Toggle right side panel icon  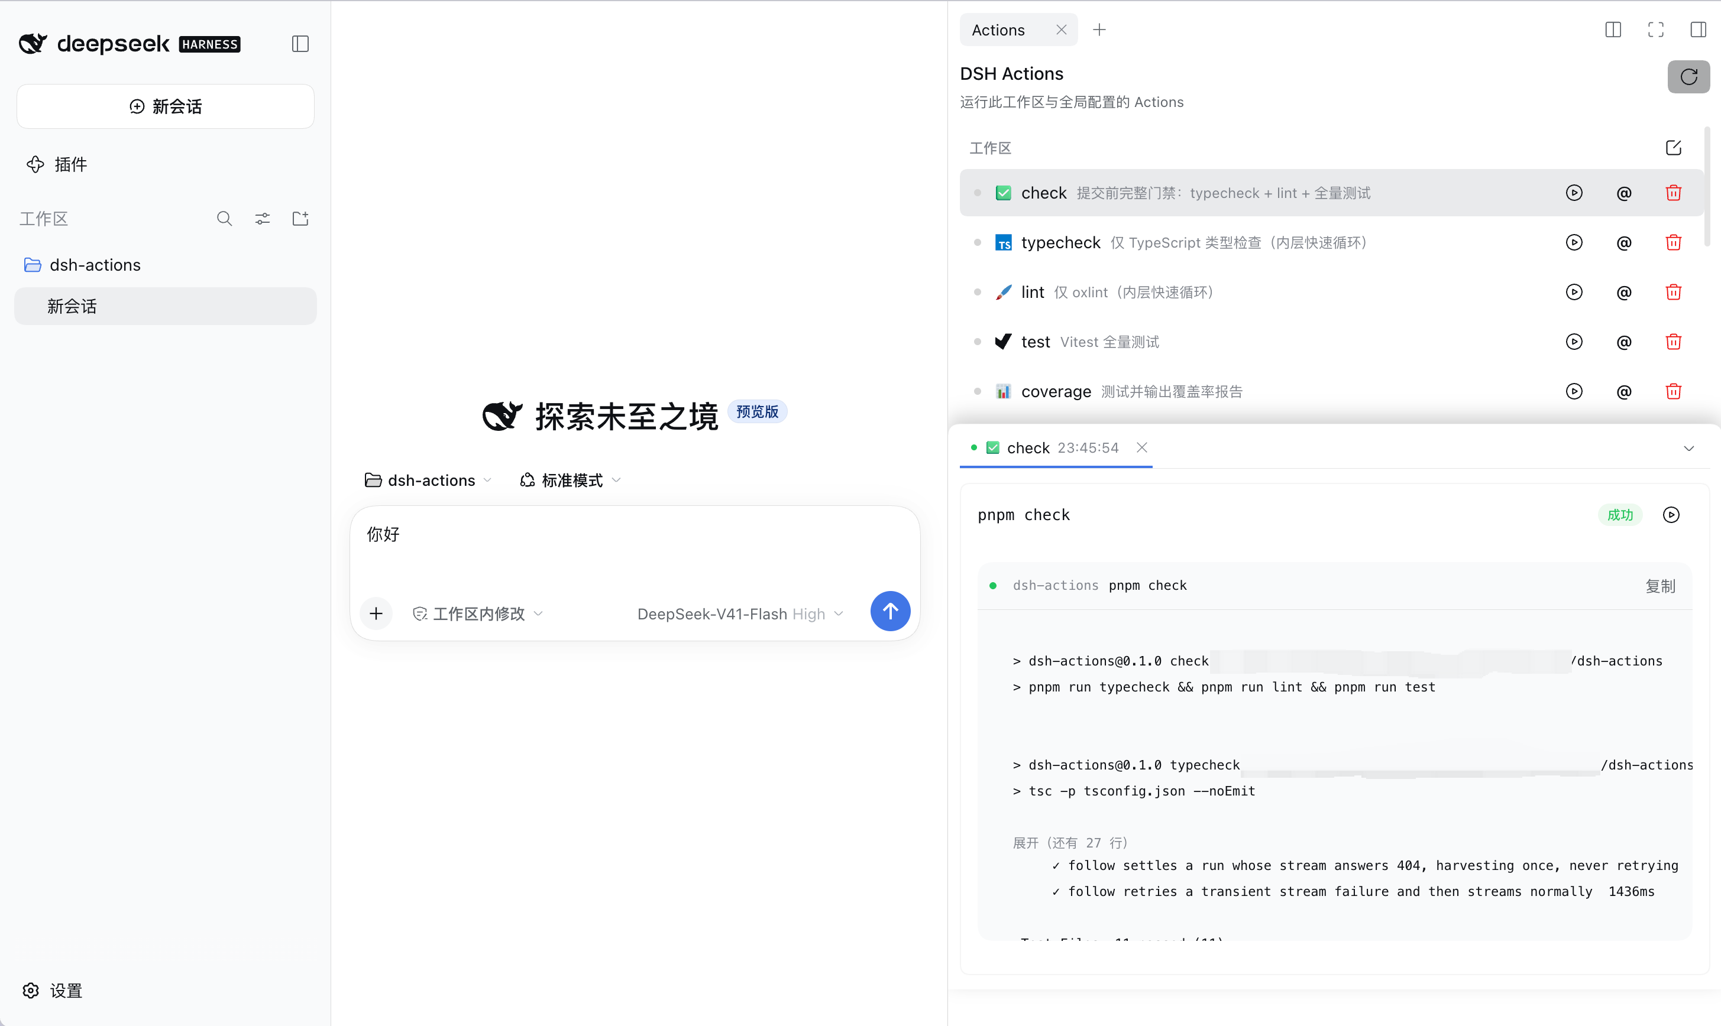tap(1698, 30)
